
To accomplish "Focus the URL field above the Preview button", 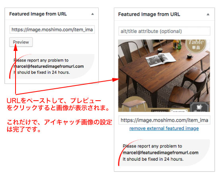I will 52,29.
